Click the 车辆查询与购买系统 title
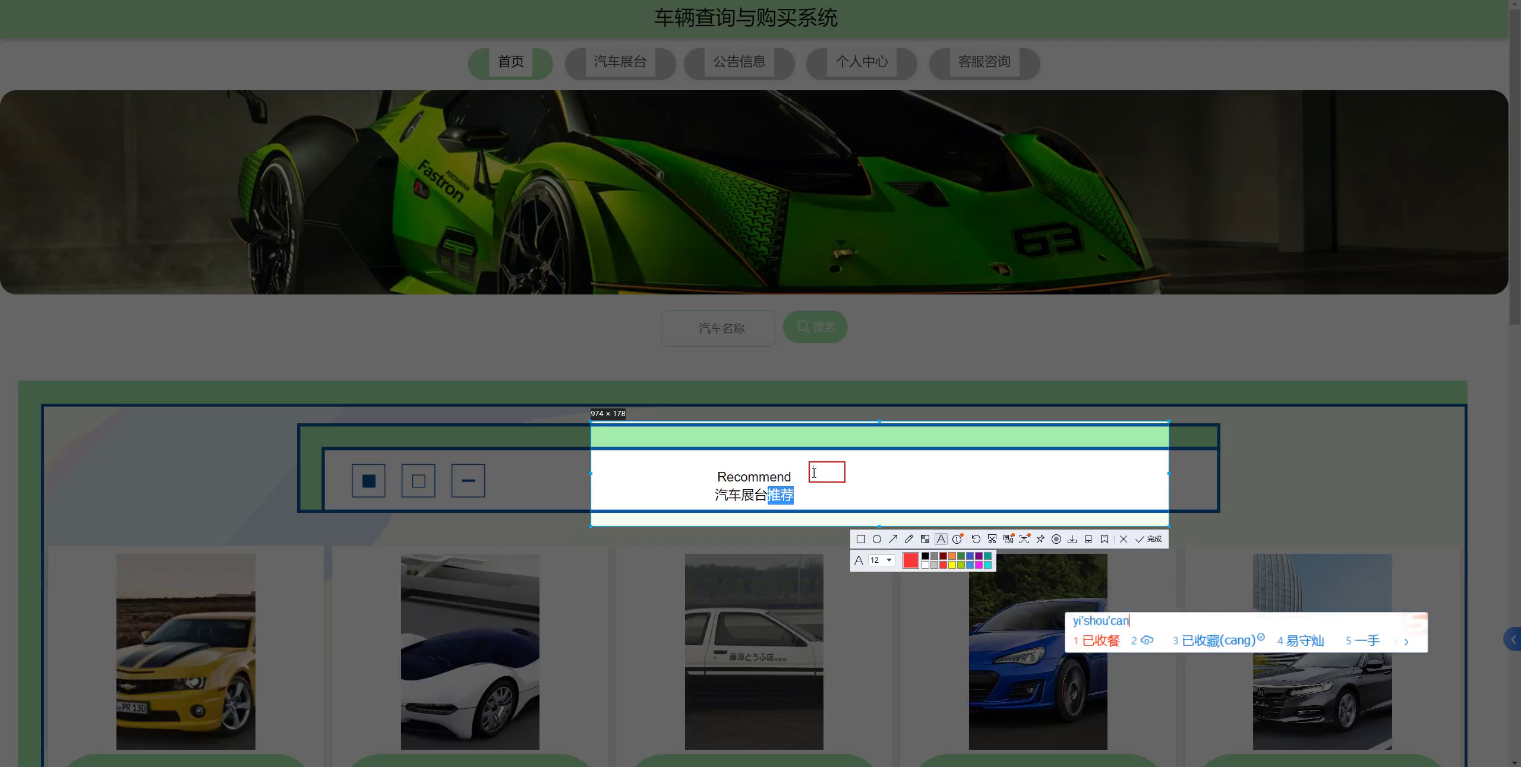This screenshot has height=767, width=1521. (x=746, y=18)
